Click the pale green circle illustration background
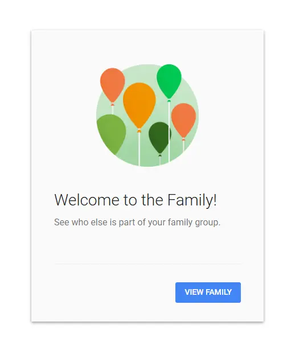 tap(147, 116)
